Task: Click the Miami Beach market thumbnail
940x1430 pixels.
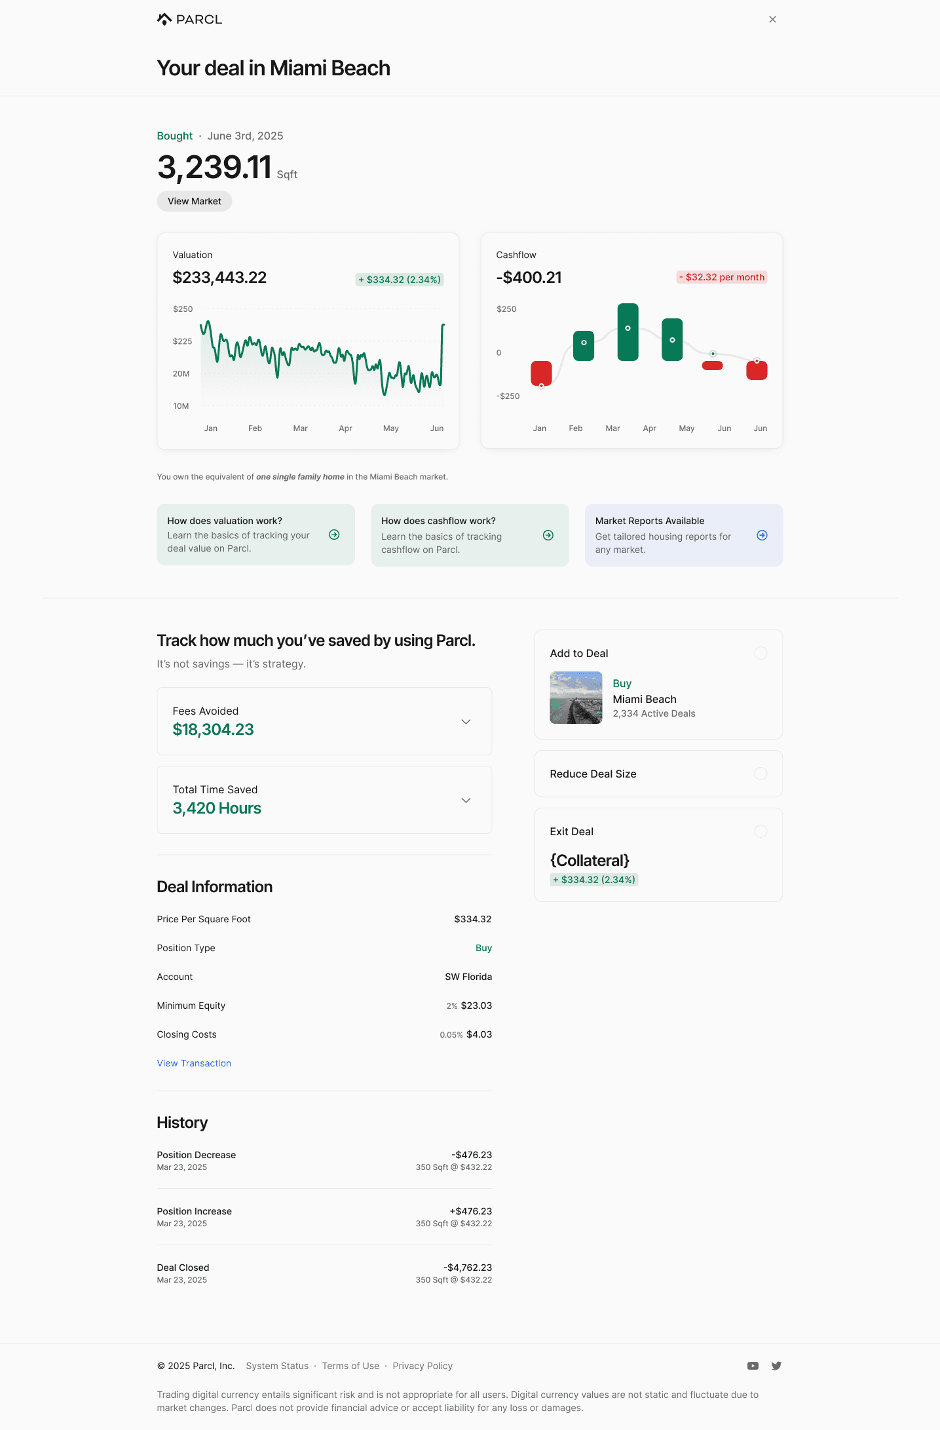Action: point(576,698)
